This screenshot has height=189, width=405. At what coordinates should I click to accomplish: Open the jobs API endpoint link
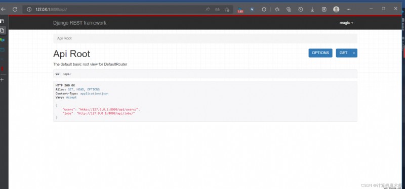[x=106, y=113]
